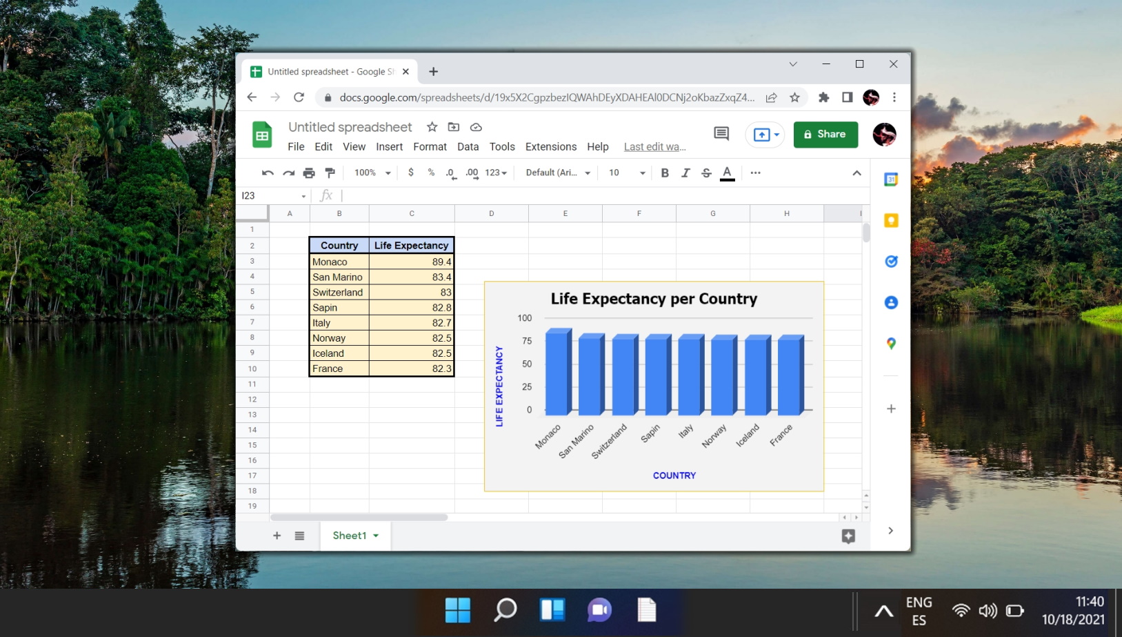
Task: Open Contacts in the side panel
Action: pyautogui.click(x=891, y=302)
